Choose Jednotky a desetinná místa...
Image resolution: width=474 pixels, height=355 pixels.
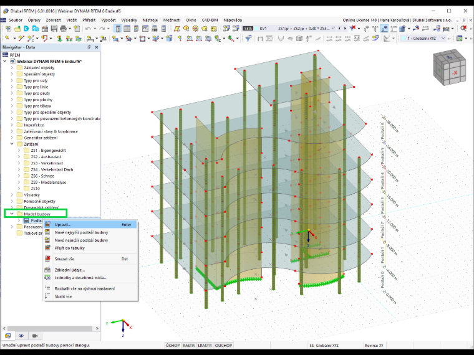point(90,278)
